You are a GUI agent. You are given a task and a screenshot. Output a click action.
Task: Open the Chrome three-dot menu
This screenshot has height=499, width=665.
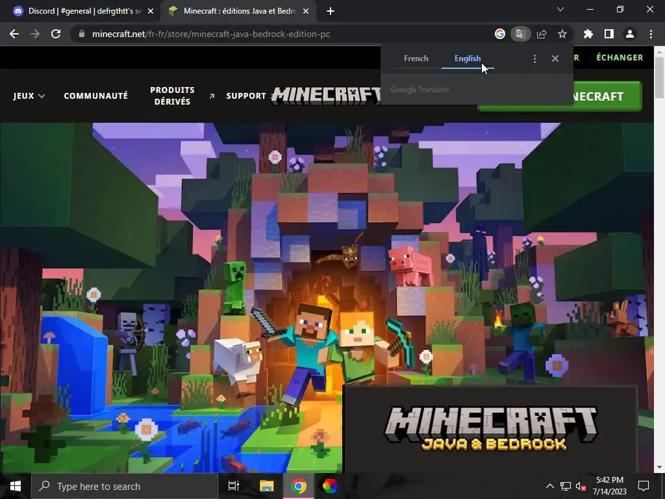(651, 34)
